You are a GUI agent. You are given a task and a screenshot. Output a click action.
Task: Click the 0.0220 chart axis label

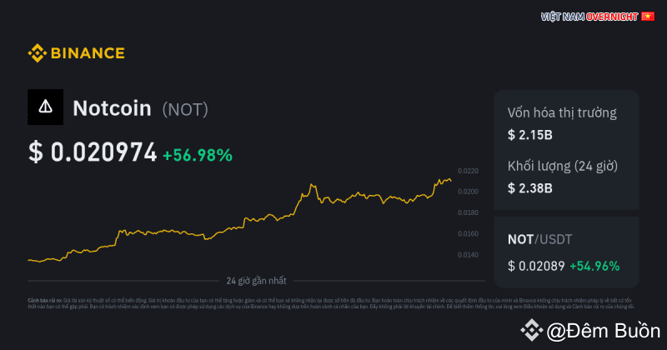point(468,171)
